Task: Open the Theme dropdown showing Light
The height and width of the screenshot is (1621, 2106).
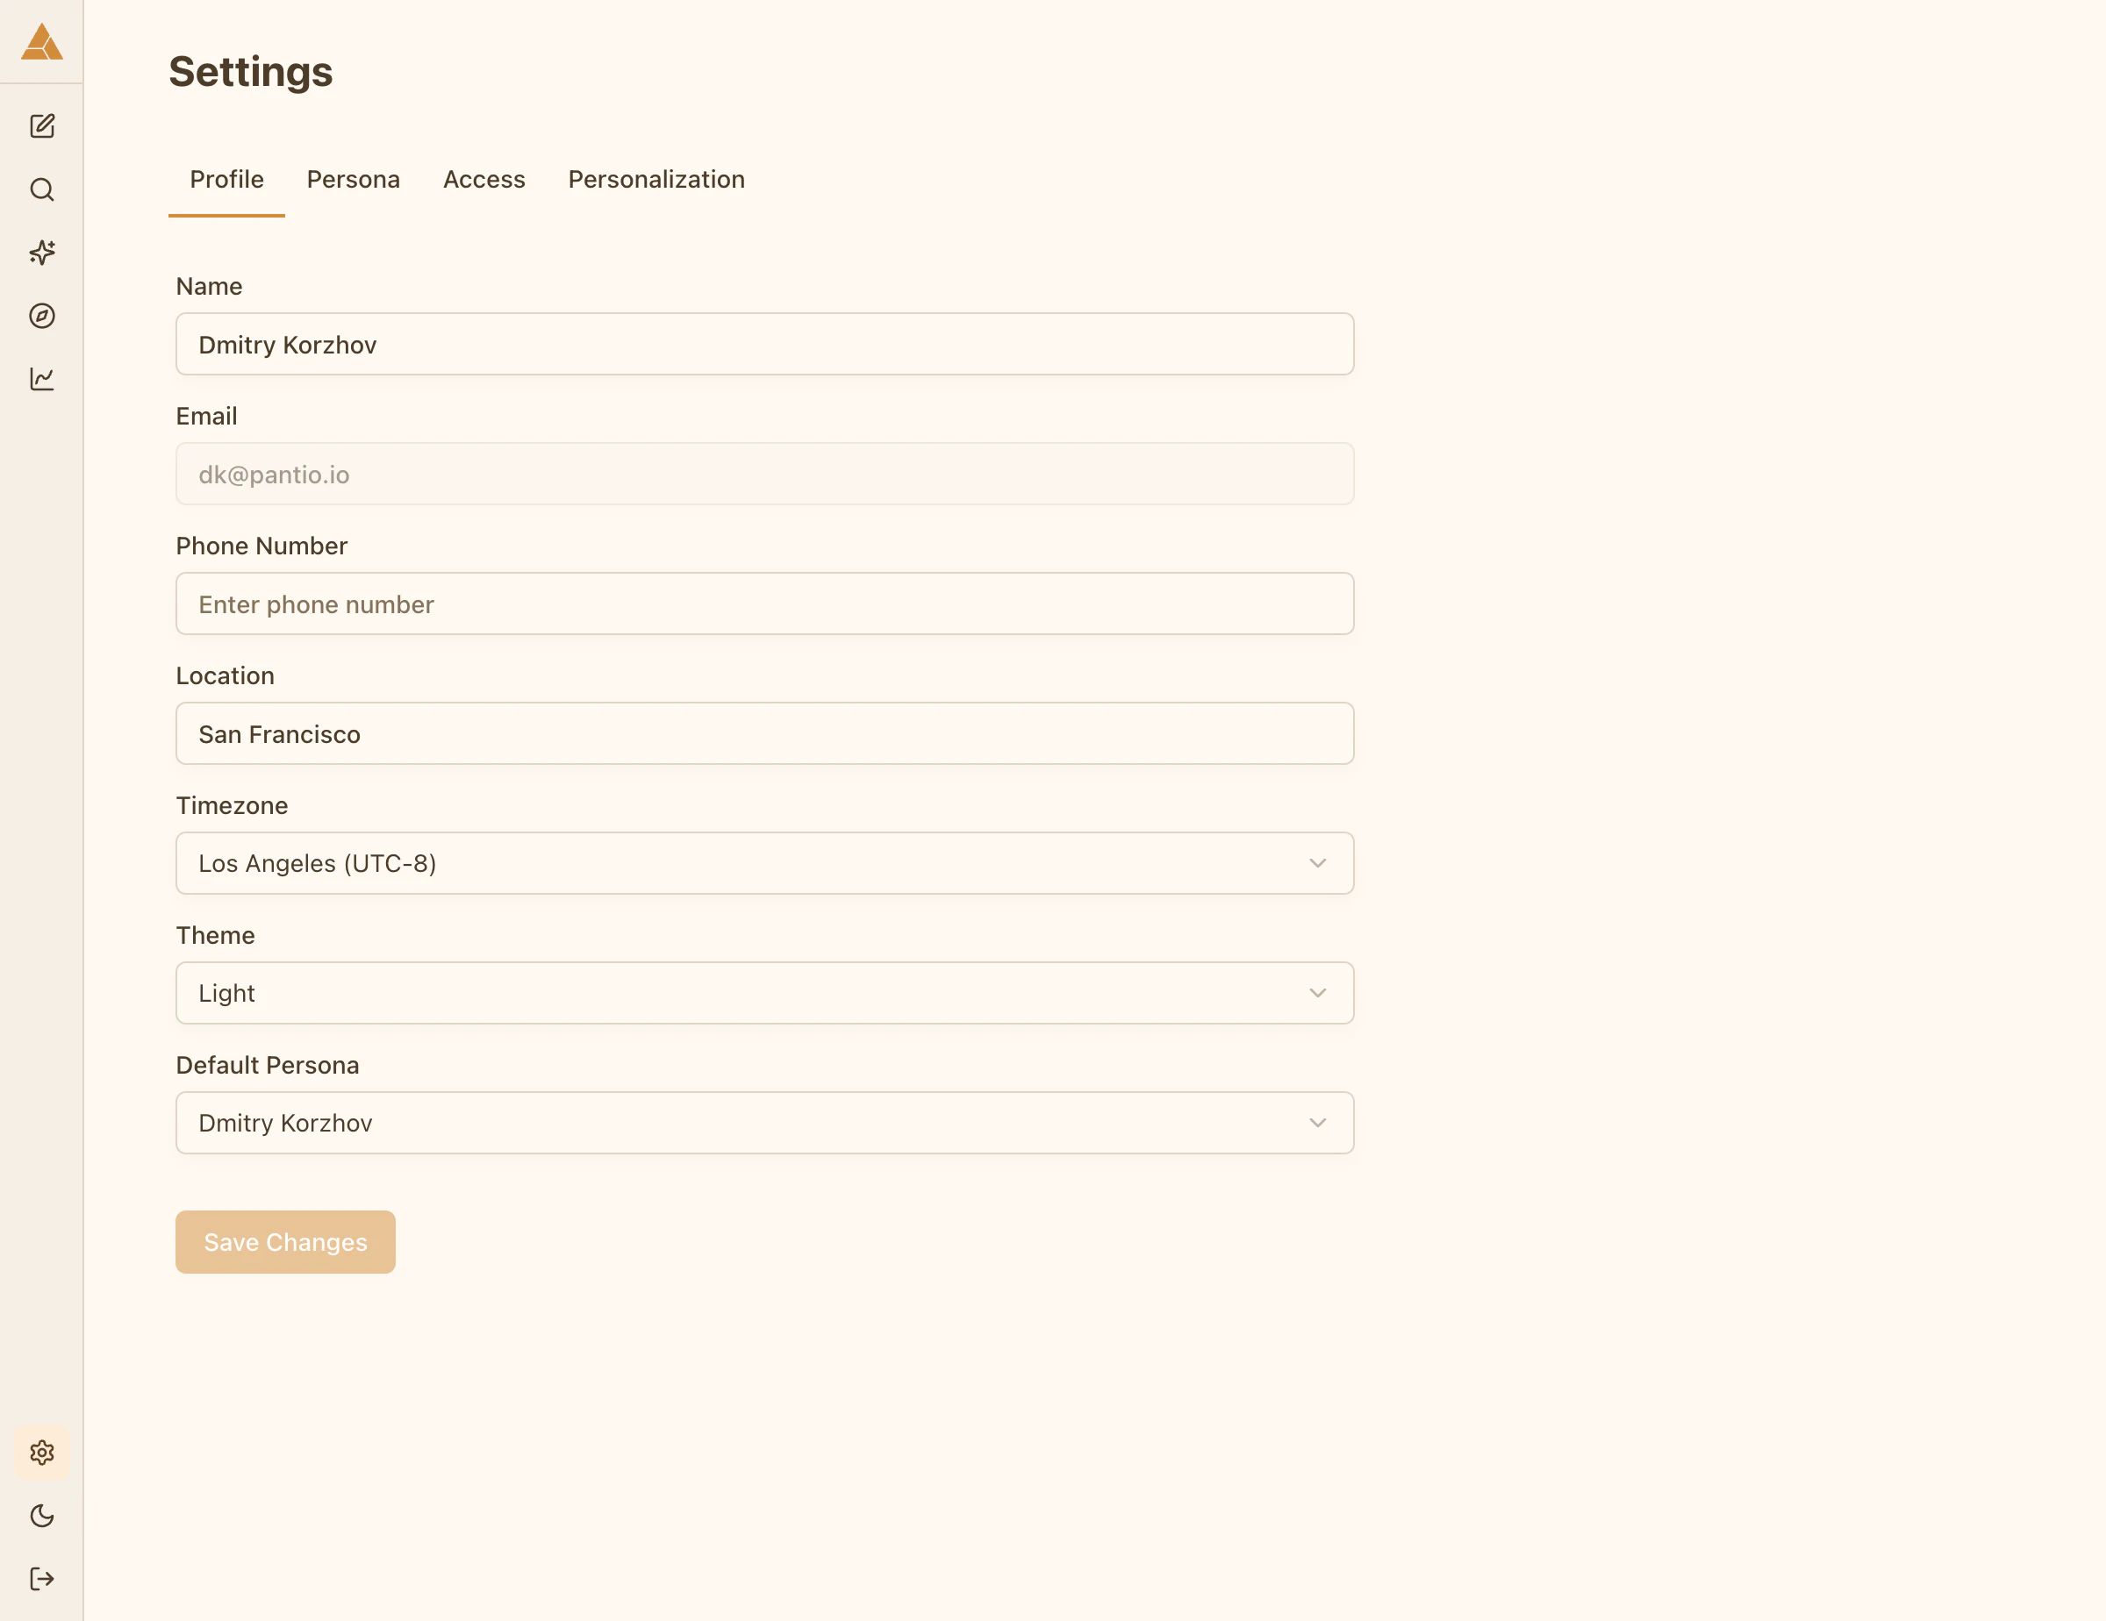Action: click(764, 993)
